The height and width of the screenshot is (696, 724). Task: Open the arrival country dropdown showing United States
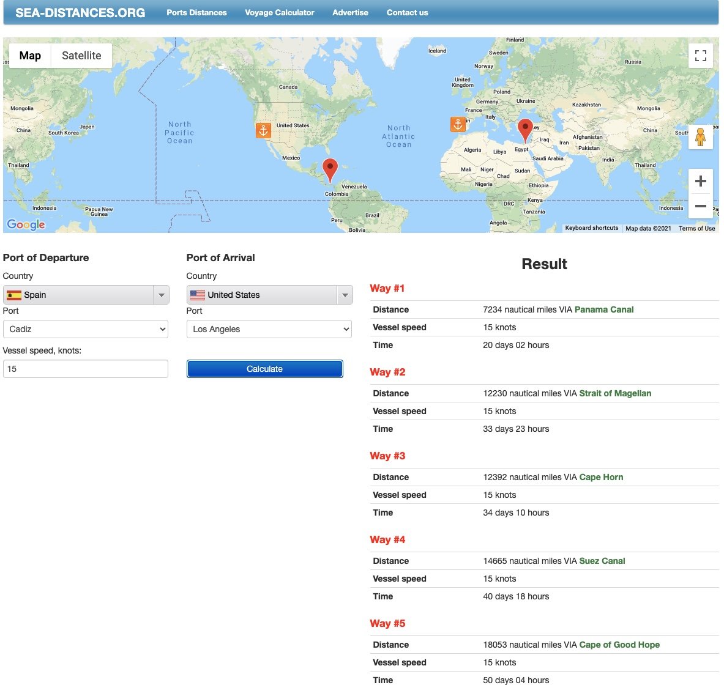[270, 295]
